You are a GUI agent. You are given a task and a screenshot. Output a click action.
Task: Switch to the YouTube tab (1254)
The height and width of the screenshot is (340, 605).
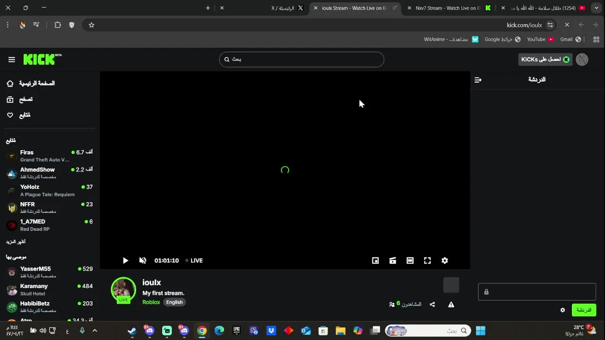point(544,8)
